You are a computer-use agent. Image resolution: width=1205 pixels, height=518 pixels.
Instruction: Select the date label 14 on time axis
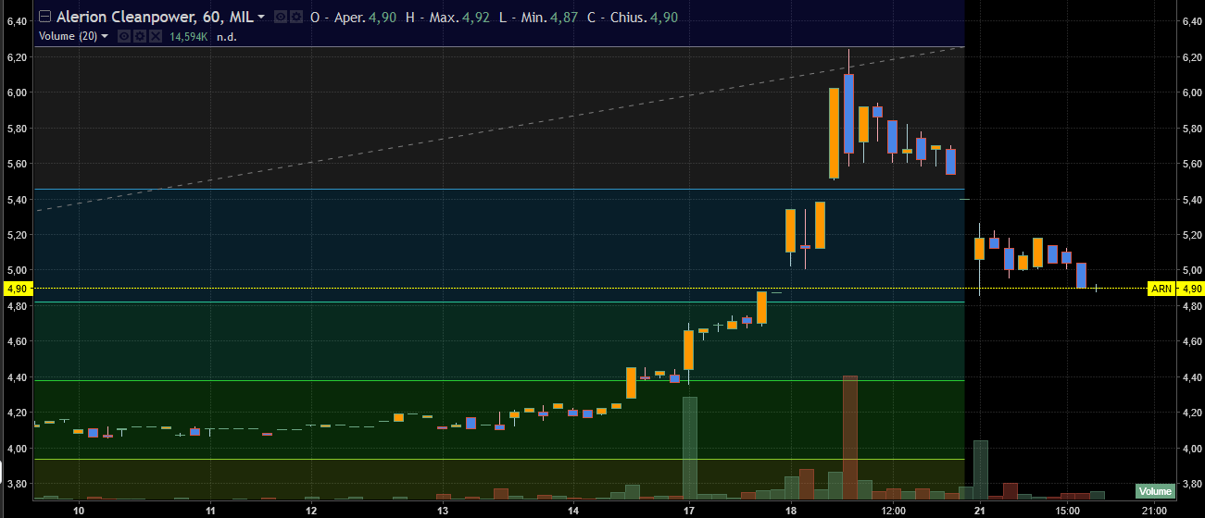click(x=573, y=510)
